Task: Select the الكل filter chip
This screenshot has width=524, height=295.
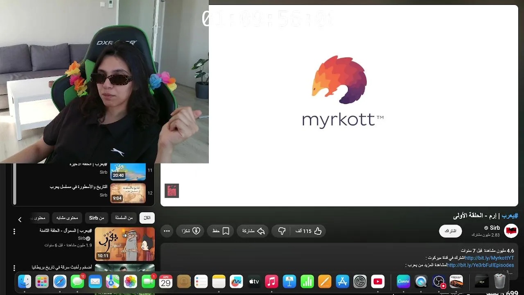Action: (x=147, y=218)
